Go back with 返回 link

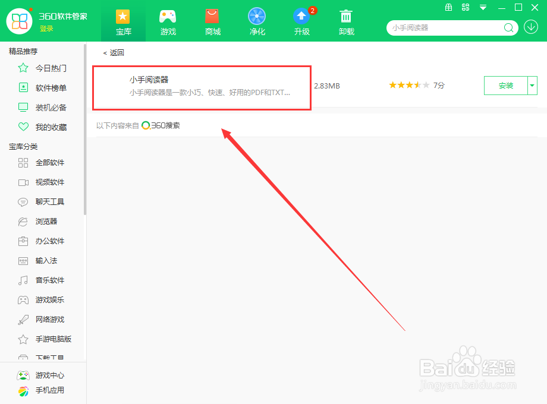tap(114, 53)
